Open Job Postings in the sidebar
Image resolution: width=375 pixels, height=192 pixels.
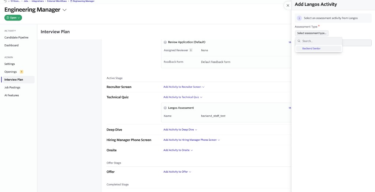point(12,87)
